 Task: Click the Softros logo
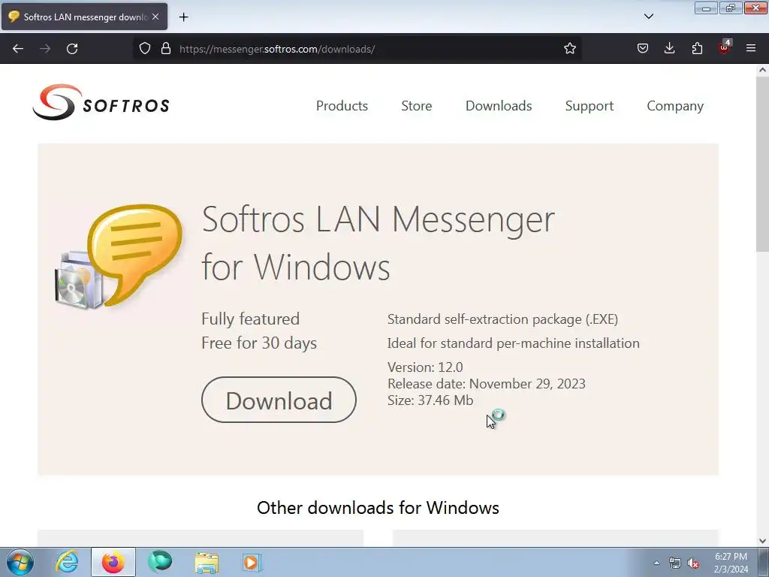coord(101,102)
